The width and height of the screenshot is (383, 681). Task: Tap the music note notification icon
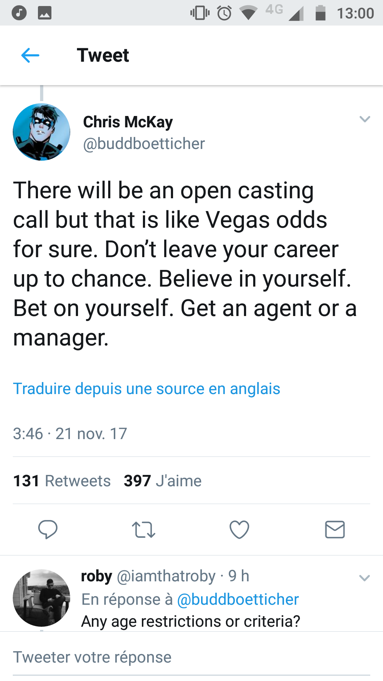(x=19, y=13)
